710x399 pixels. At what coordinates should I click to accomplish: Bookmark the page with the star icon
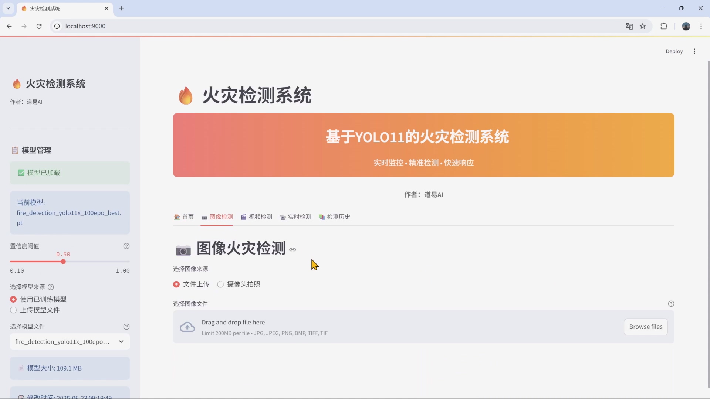click(643, 26)
